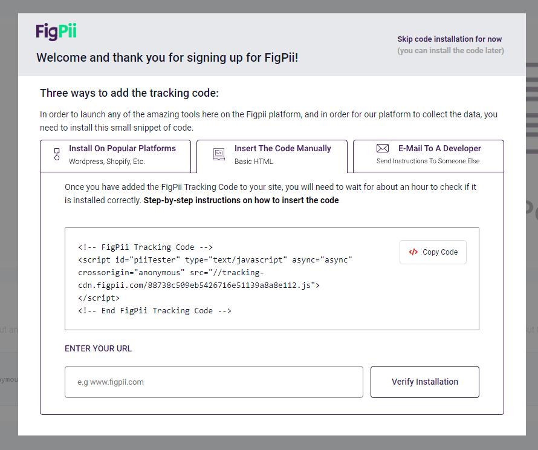Click the welcome heading text
Image resolution: width=538 pixels, height=450 pixels.
pyautogui.click(x=167, y=57)
